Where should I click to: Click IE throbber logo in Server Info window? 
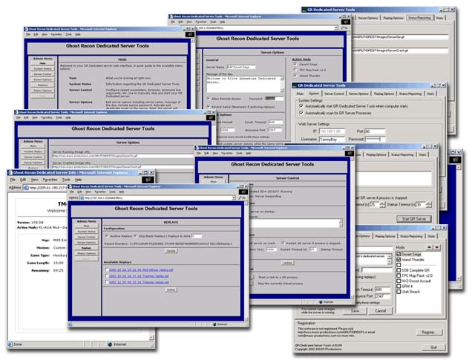(x=148, y=180)
